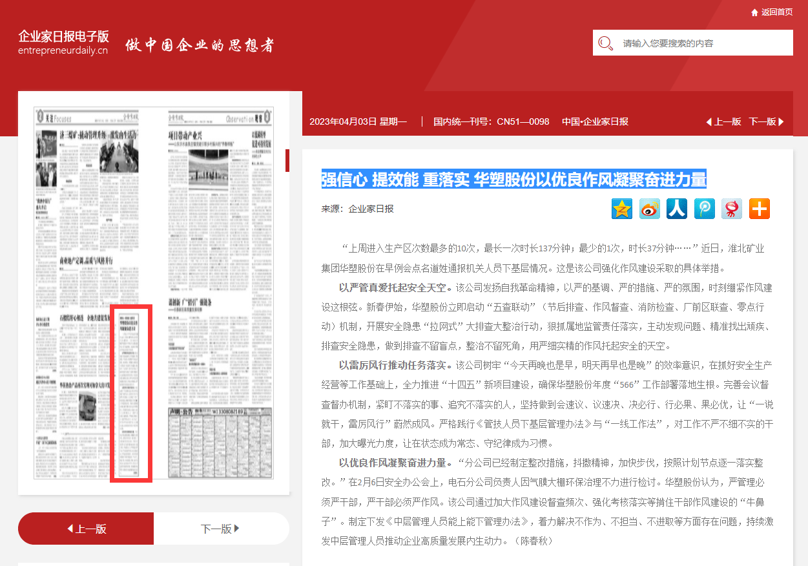Go to 上一版 in the date bar

pyautogui.click(x=723, y=121)
